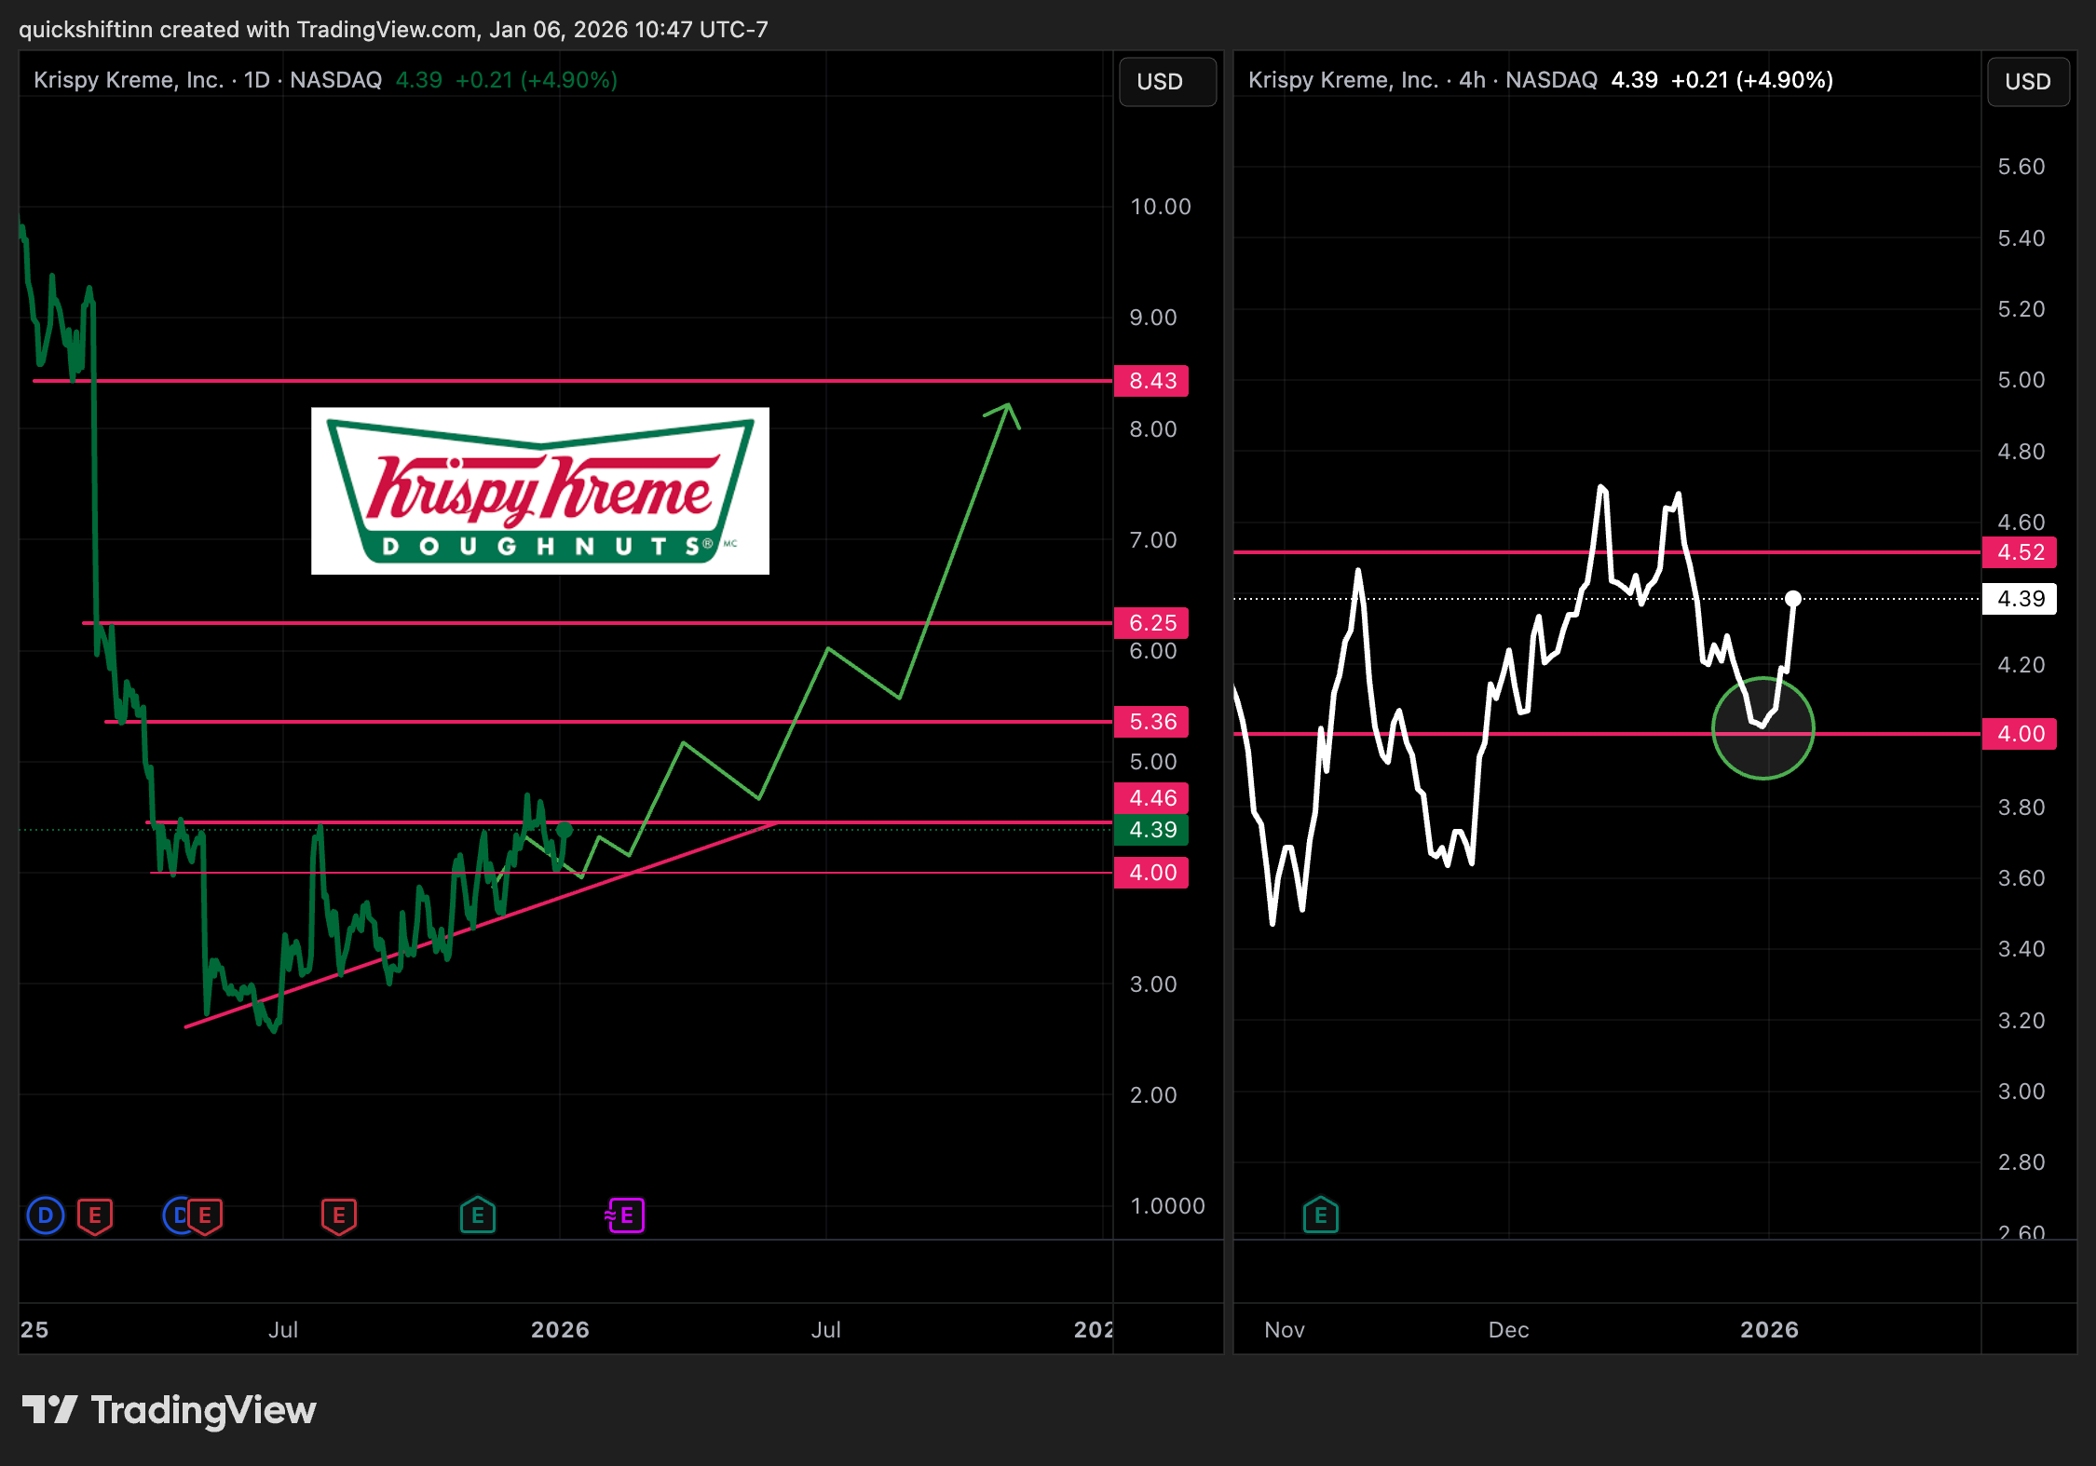
Task: Click the 5.60 price axis label on the 4h chart
Action: (2021, 167)
